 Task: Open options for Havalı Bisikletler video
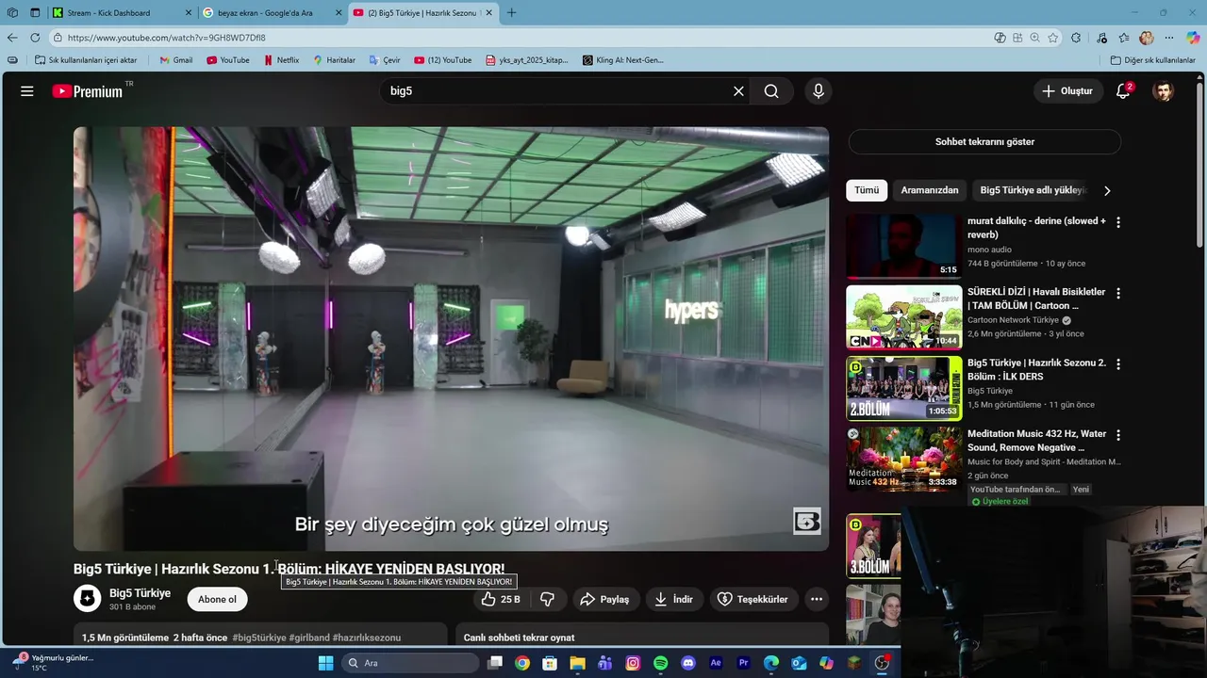tap(1118, 294)
